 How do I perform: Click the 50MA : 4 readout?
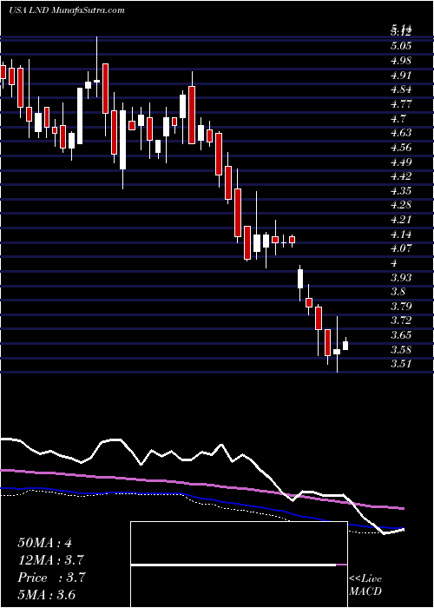(x=44, y=543)
